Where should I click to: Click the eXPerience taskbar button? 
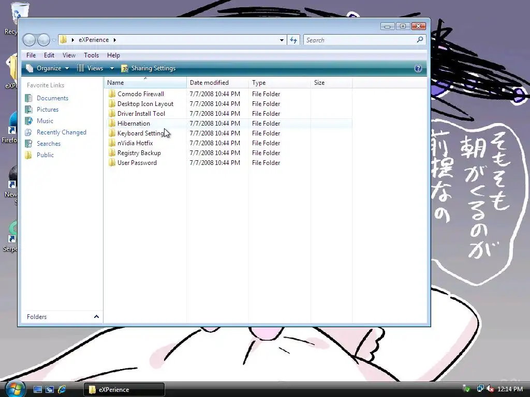[124, 390]
